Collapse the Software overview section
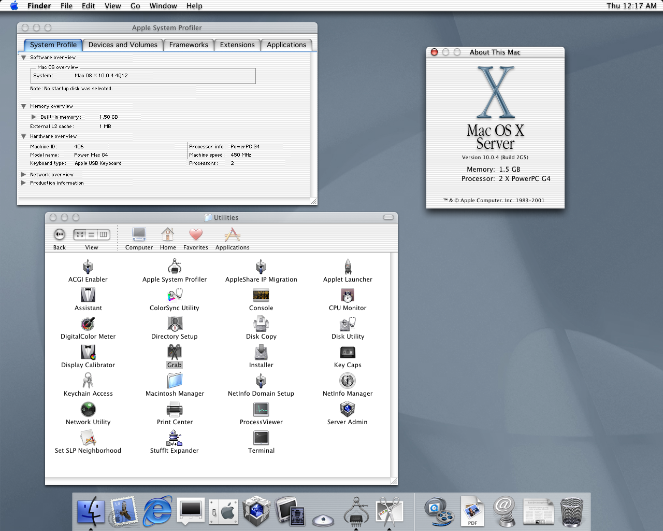The height and width of the screenshot is (531, 663). [23, 58]
